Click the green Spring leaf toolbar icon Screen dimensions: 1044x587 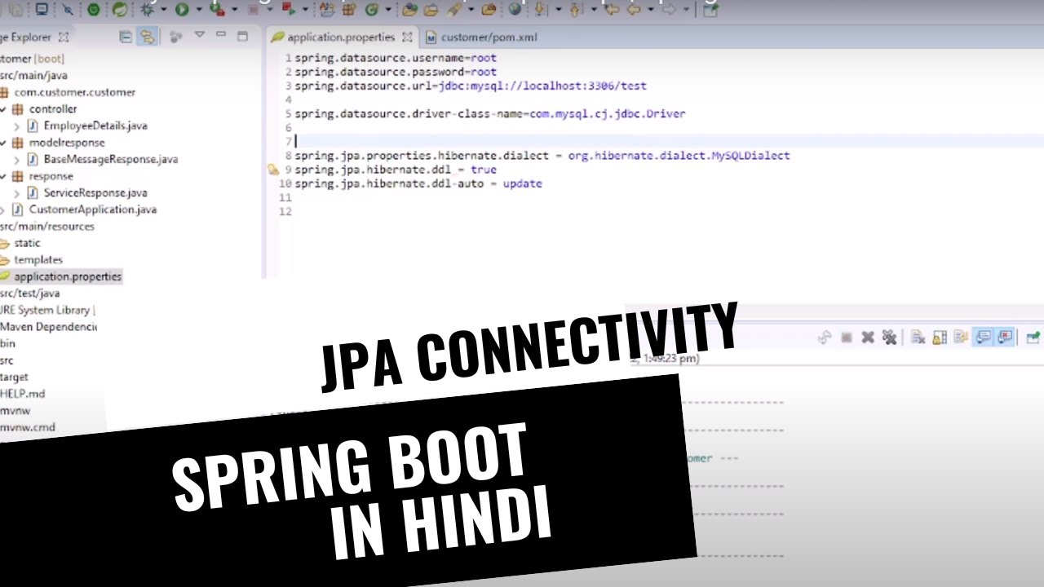(120, 10)
